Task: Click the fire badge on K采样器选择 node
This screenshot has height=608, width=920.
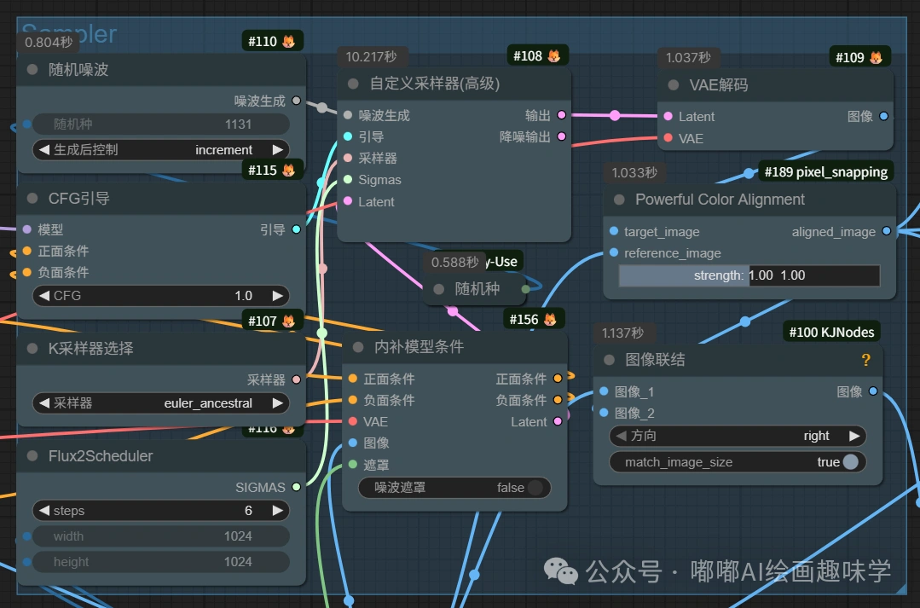Action: click(x=289, y=321)
